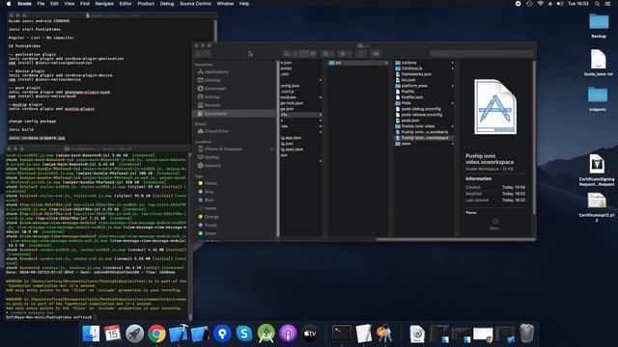This screenshot has height=347, width=618.
Task: Open Launchpad rocket icon in Dock
Action: coord(134,334)
